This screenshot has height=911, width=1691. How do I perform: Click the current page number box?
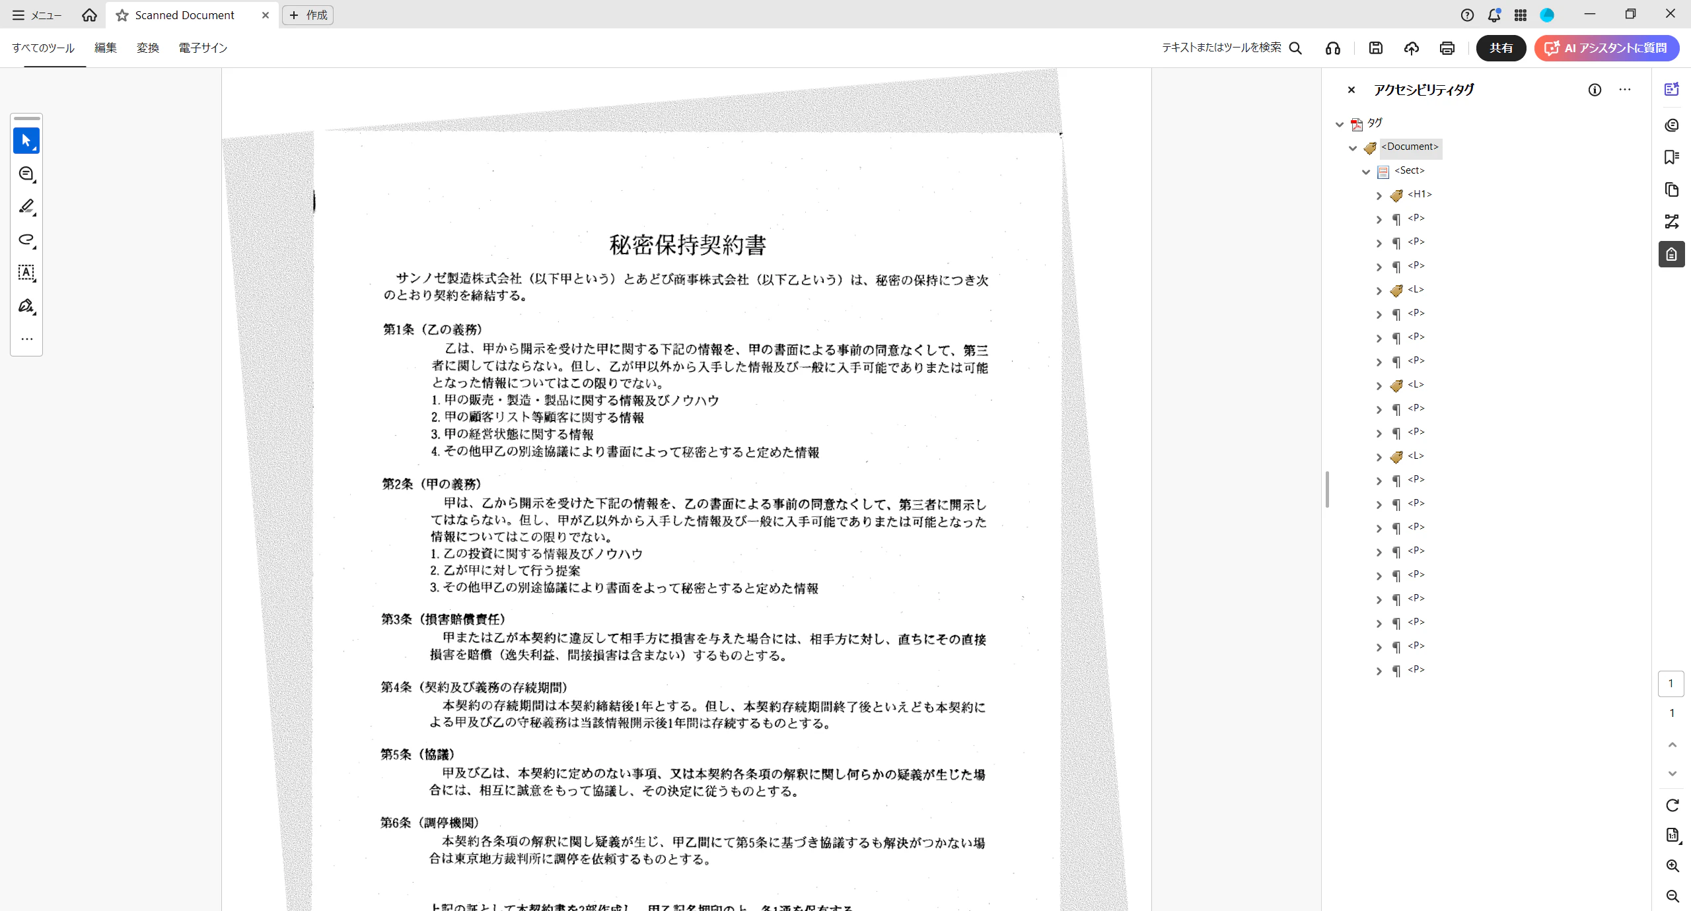[1671, 684]
